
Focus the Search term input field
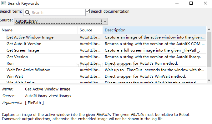pos(54,12)
